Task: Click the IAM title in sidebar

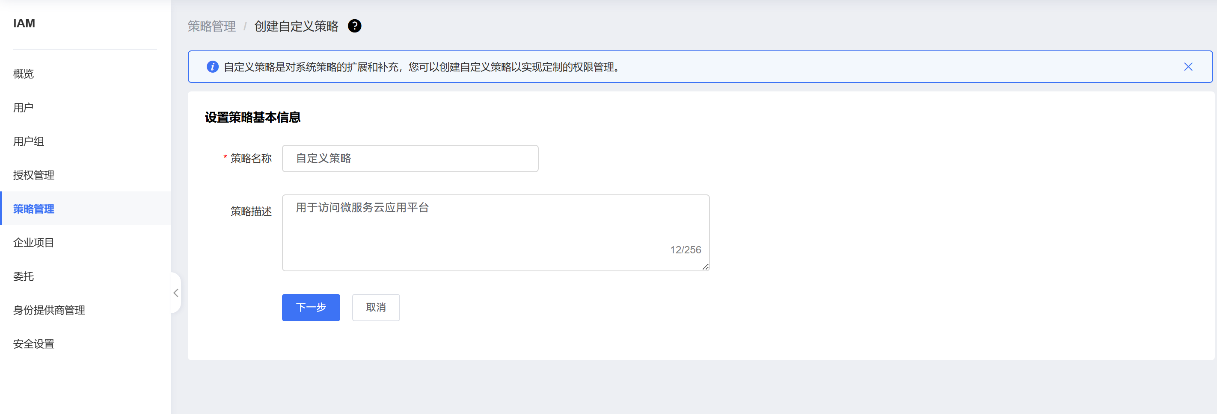Action: (24, 23)
